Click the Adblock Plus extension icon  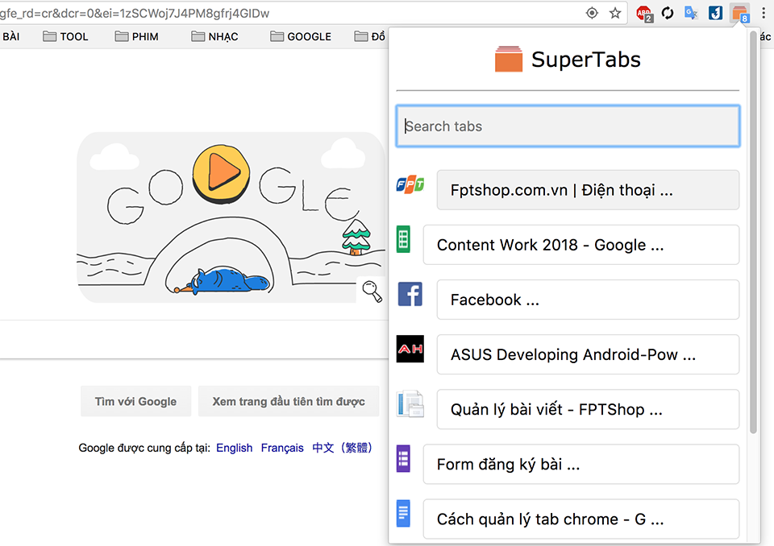[644, 14]
